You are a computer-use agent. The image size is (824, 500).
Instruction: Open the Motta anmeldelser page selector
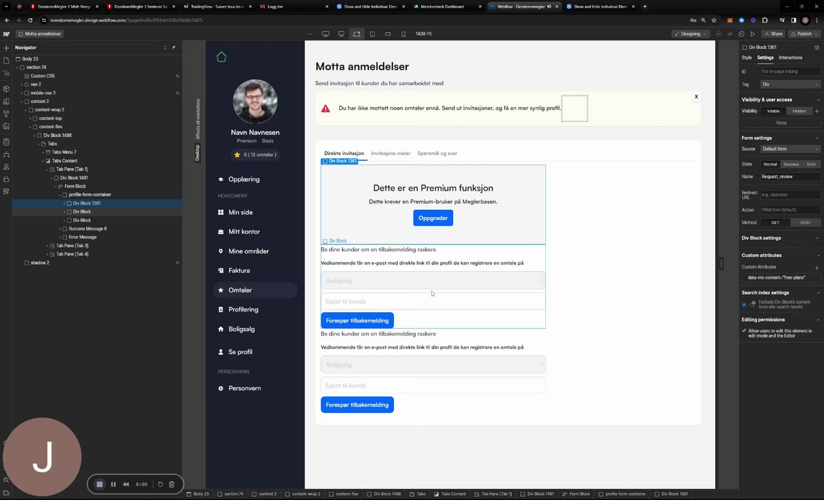39,33
